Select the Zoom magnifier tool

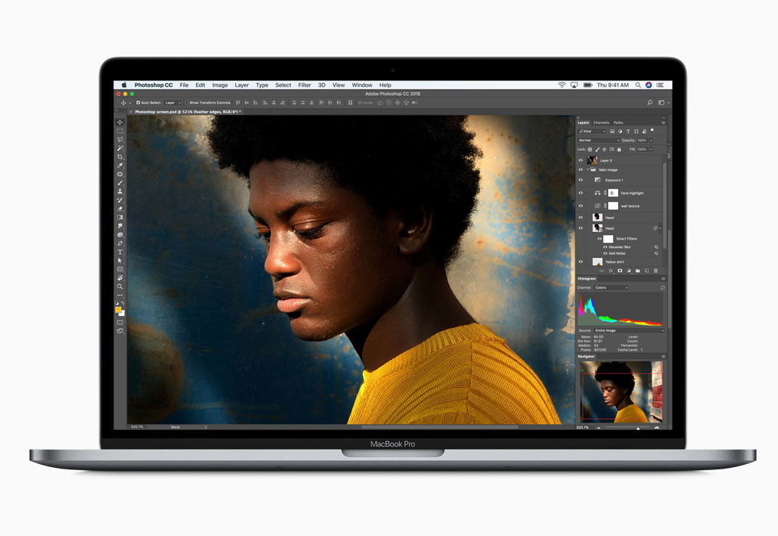coord(119,286)
